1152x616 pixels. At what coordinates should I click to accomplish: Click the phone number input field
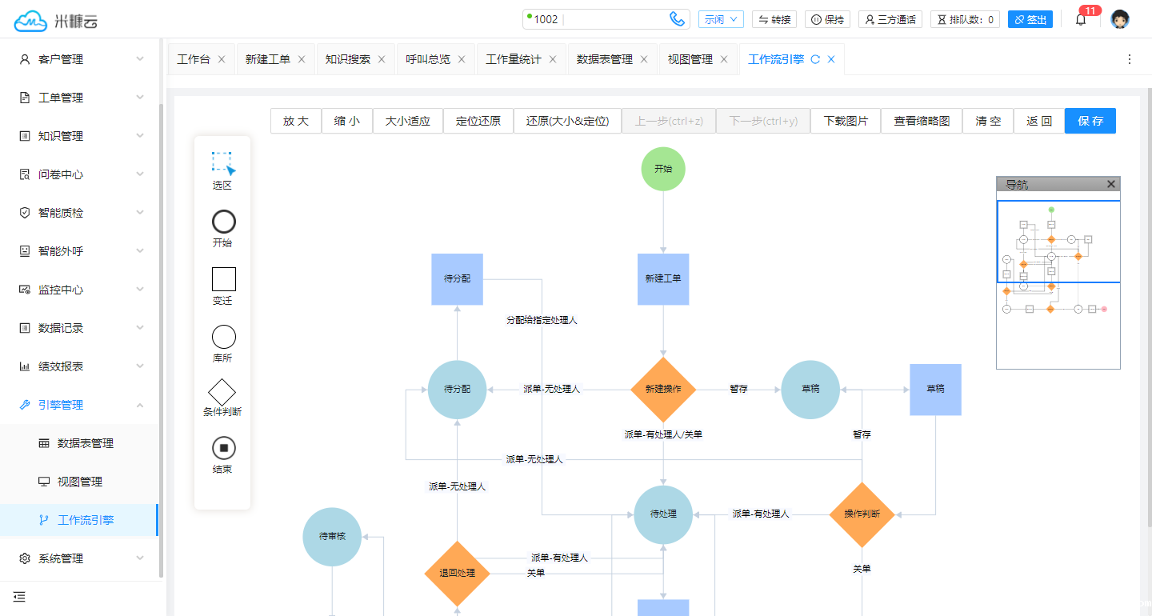coord(608,19)
